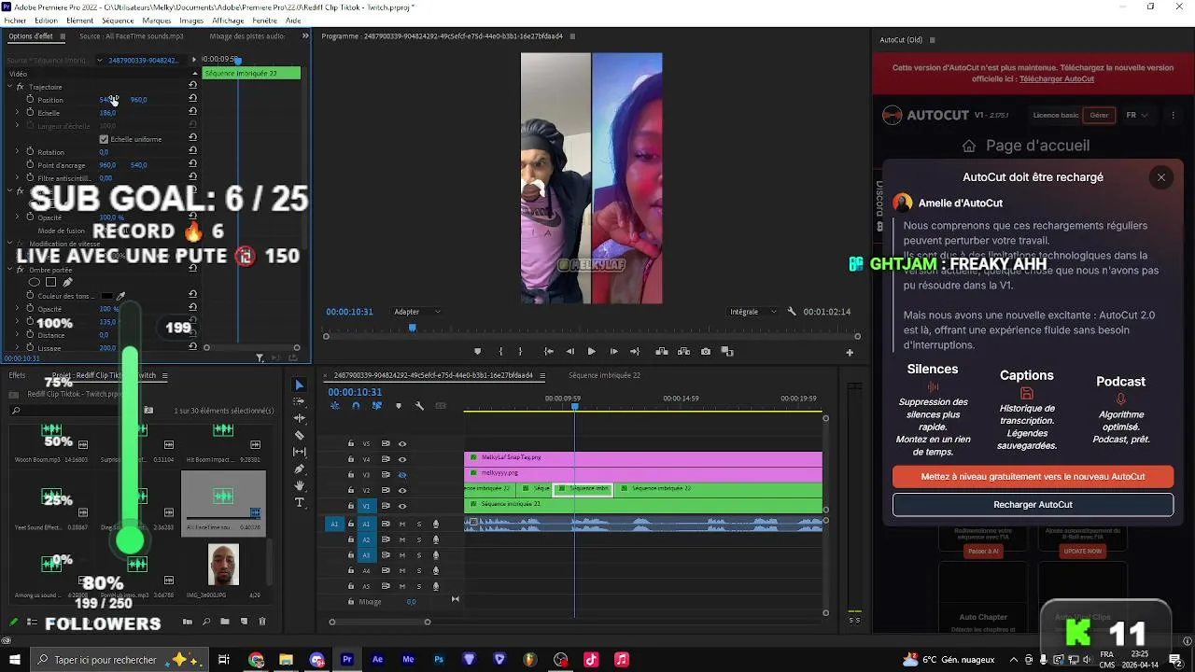This screenshot has width=1195, height=672.
Task: Click the Recharger AutoCut button
Action: point(1033,505)
